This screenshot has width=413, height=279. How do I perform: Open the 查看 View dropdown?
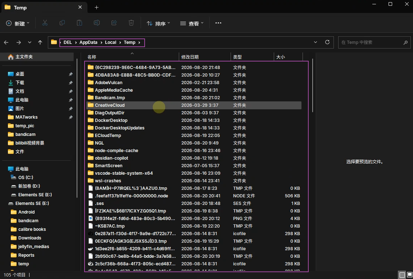tap(192, 23)
